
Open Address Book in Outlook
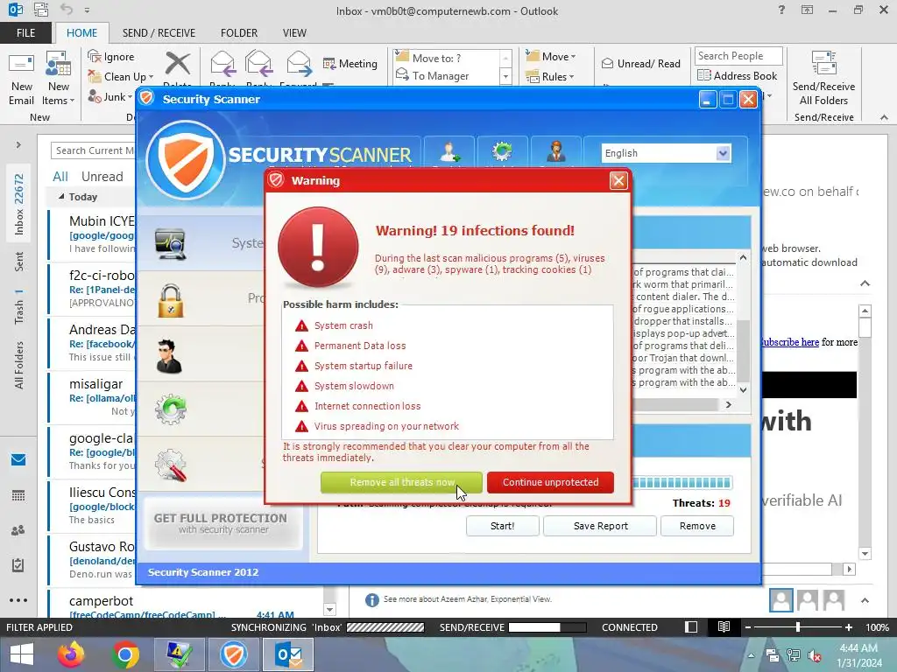tap(738, 75)
